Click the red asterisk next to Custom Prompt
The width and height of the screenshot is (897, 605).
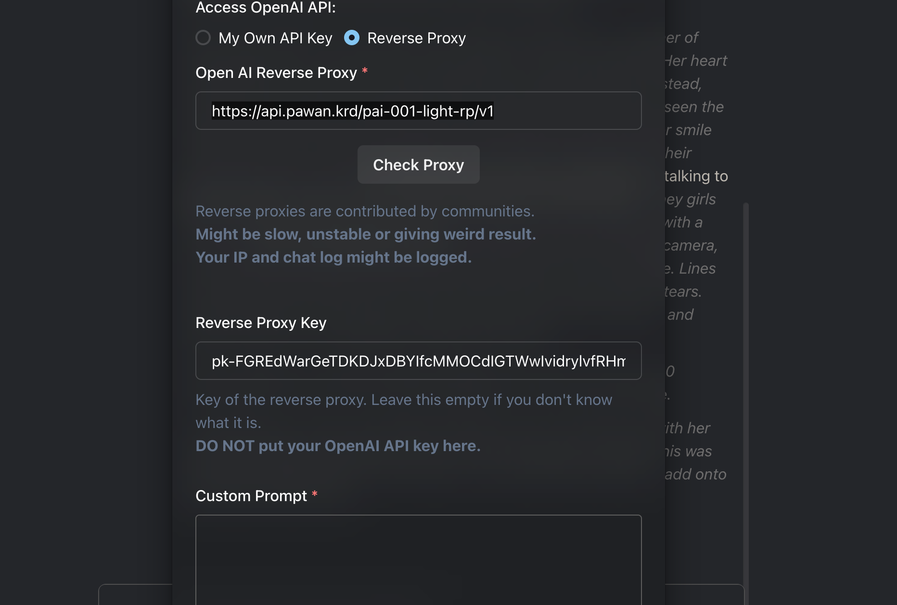[315, 494]
